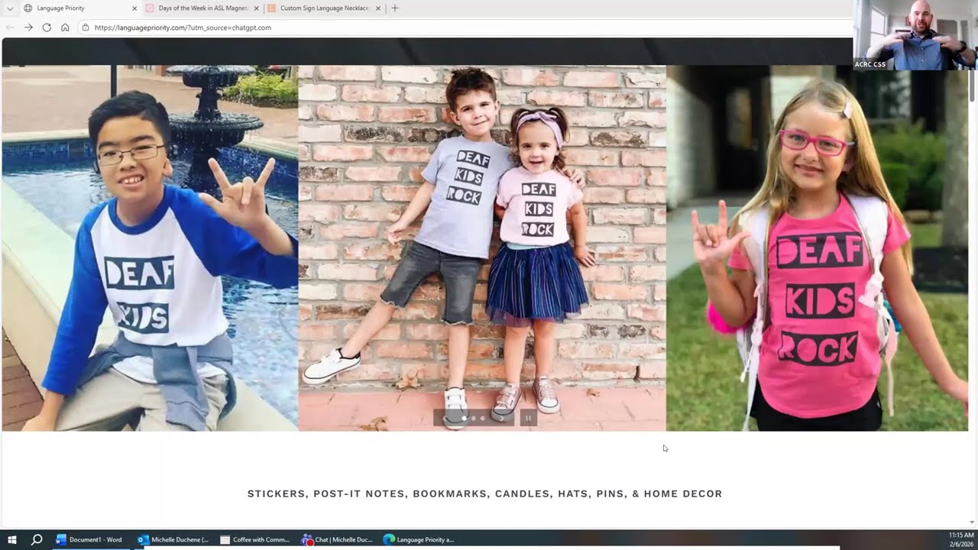Click the Stickers, Post-it Notes, Bookmarks heading

coord(484,494)
